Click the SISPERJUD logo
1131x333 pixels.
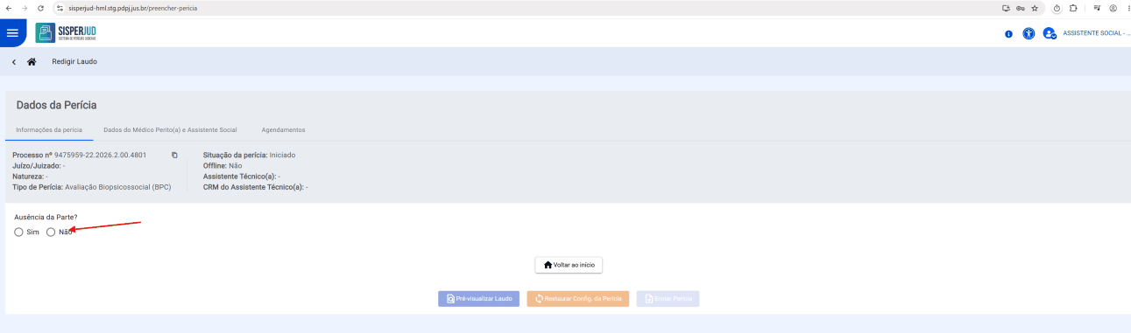tap(66, 33)
